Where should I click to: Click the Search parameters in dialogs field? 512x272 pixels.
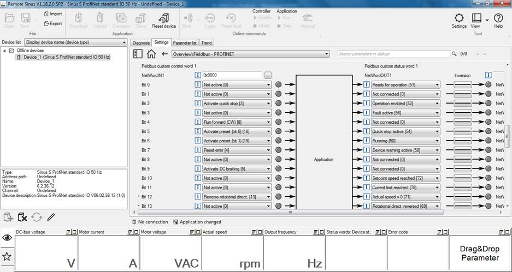pos(393,54)
